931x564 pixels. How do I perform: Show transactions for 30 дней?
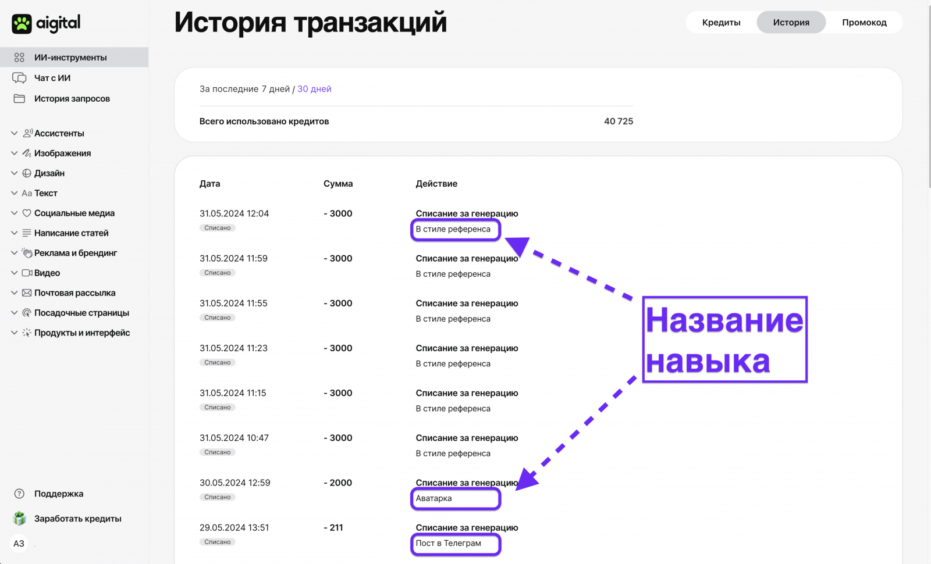(x=314, y=89)
